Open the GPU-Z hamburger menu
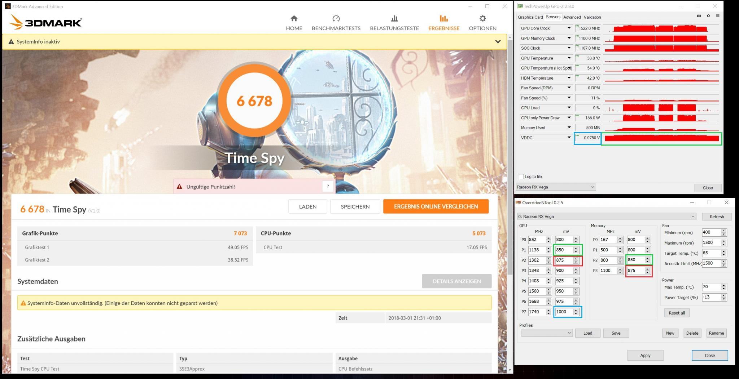Image resolution: width=739 pixels, height=379 pixels. tap(717, 16)
